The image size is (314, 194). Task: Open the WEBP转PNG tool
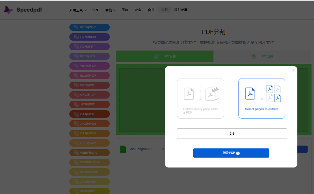coord(90,172)
